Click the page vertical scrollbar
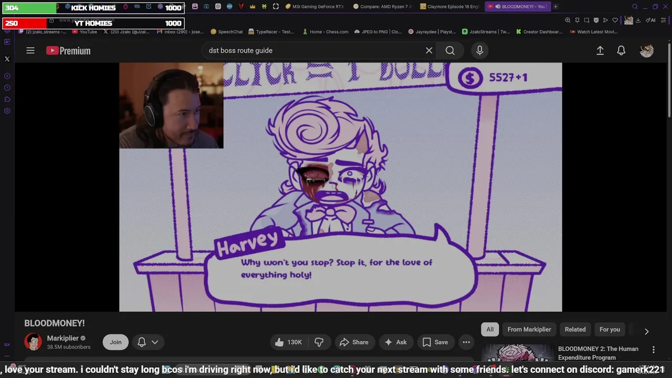The height and width of the screenshot is (378, 672). [669, 79]
